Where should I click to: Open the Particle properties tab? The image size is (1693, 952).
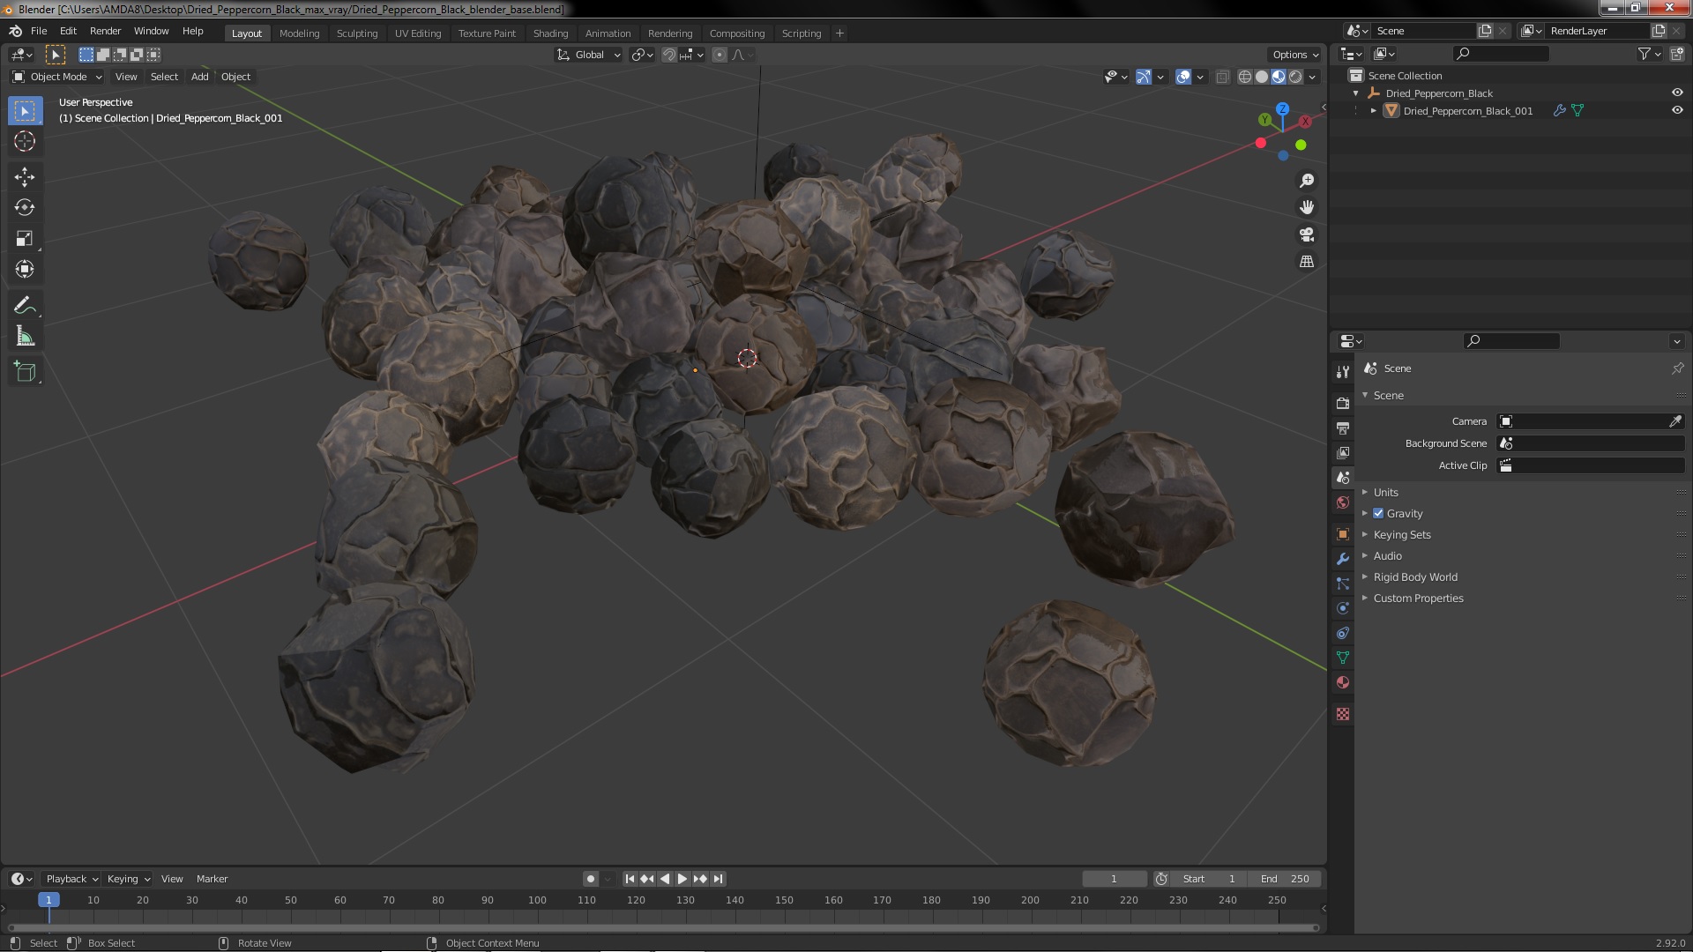click(x=1343, y=584)
